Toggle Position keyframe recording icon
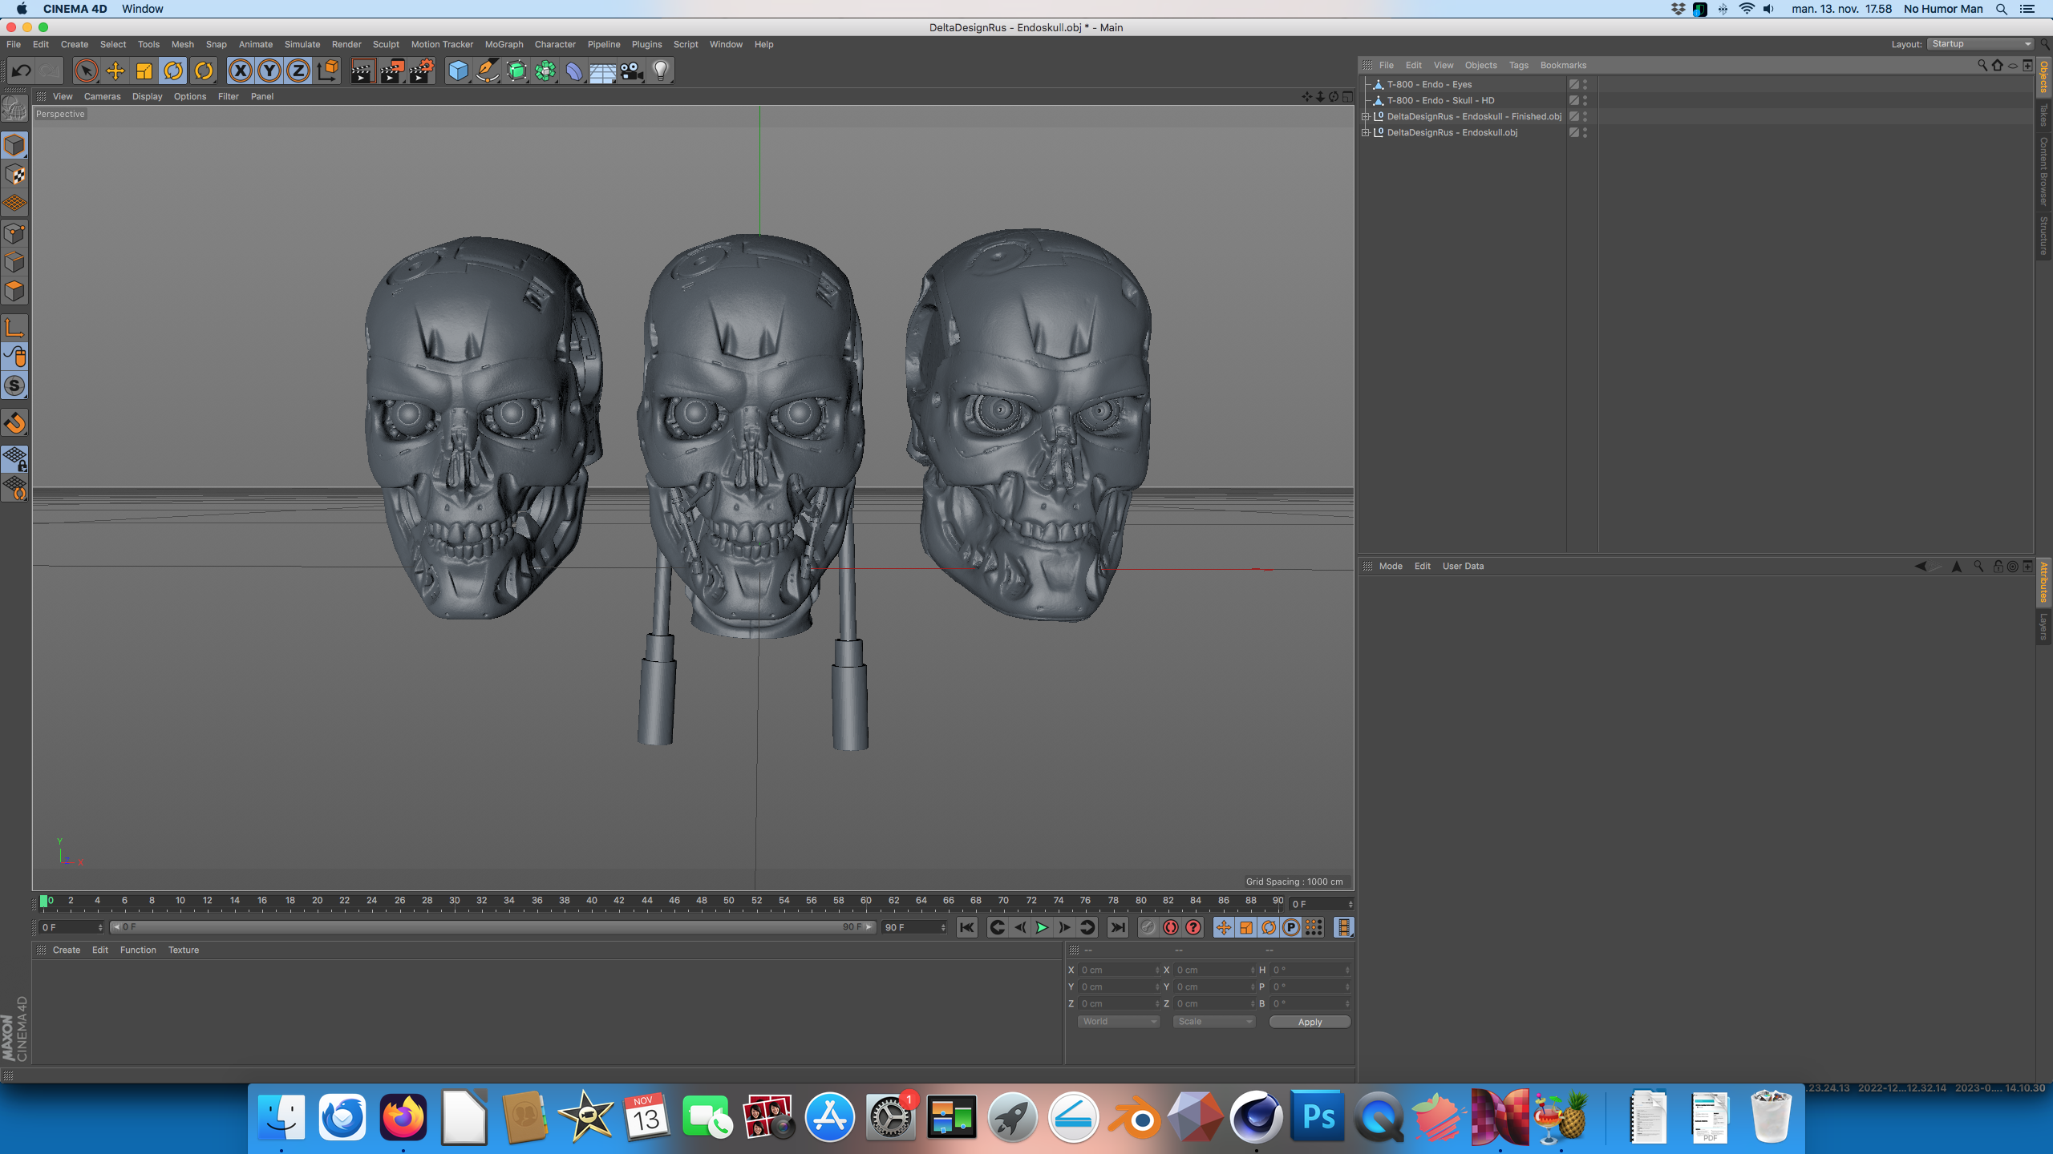 point(1223,927)
